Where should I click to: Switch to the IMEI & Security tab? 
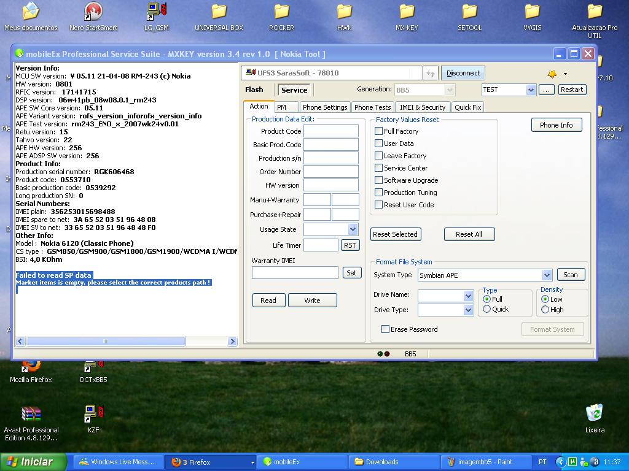tap(422, 107)
